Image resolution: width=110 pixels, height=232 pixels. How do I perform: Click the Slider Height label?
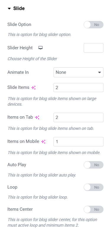20,48
